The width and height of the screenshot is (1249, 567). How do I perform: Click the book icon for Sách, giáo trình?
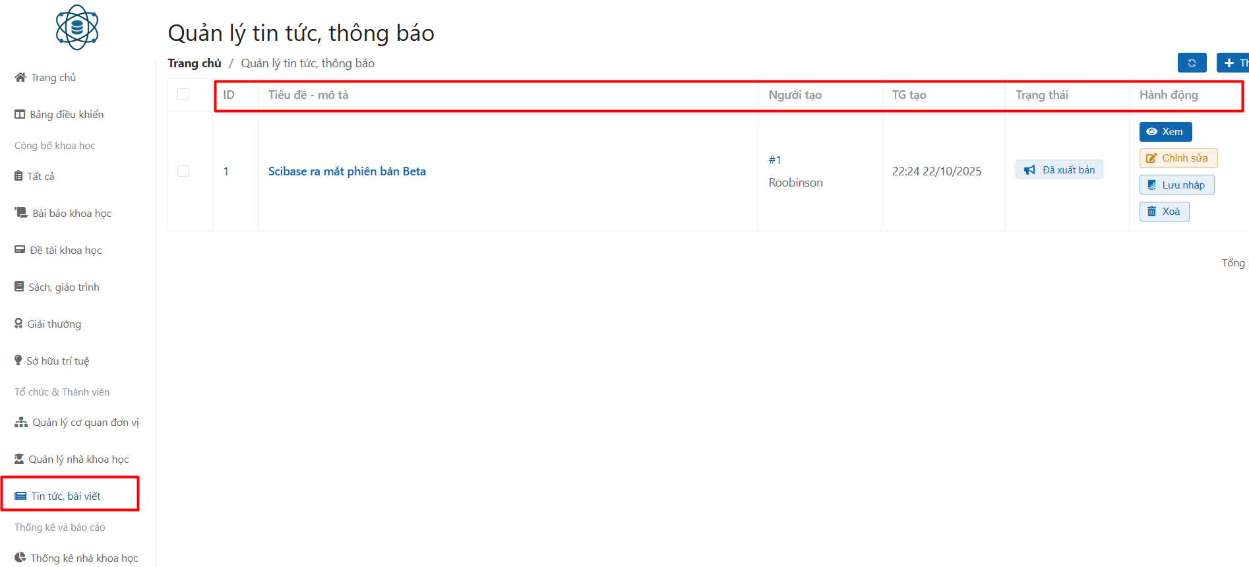[x=19, y=286]
